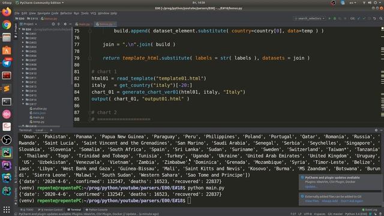
Task: Click the locate/scroll-from-source target icon
Action: click(x=53, y=24)
